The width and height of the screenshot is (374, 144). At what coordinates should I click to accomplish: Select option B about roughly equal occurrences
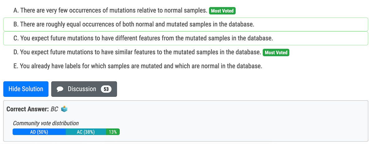[134, 25]
